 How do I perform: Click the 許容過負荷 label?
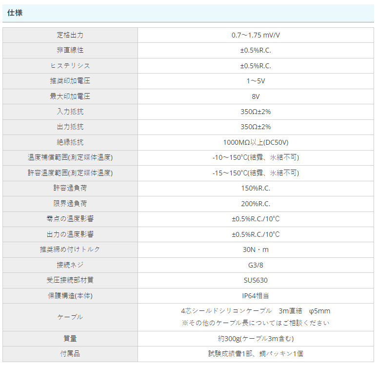coord(70,188)
